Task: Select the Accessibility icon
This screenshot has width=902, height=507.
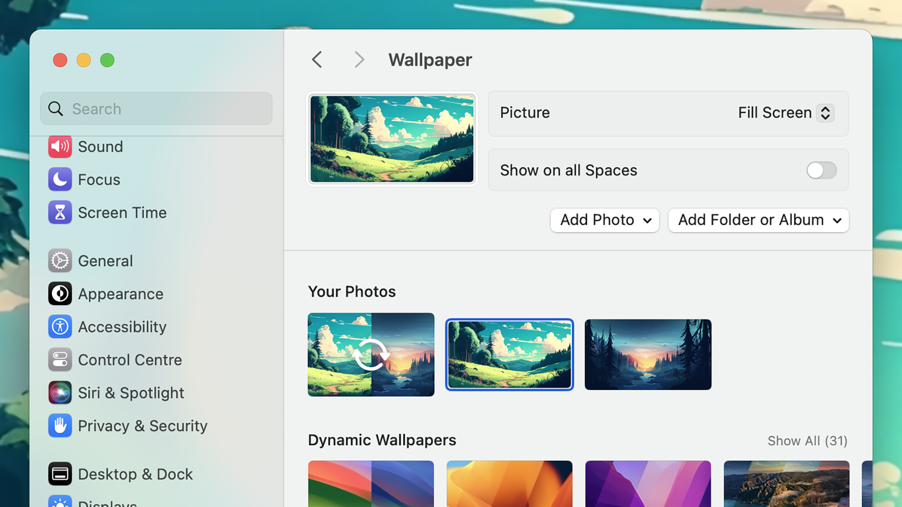Action: (60, 327)
